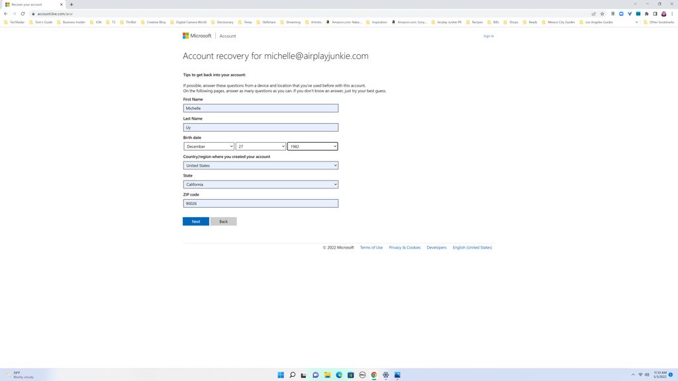Open the Privacy & Cookies link
Viewport: 678px width, 381px height.
[x=403, y=247]
